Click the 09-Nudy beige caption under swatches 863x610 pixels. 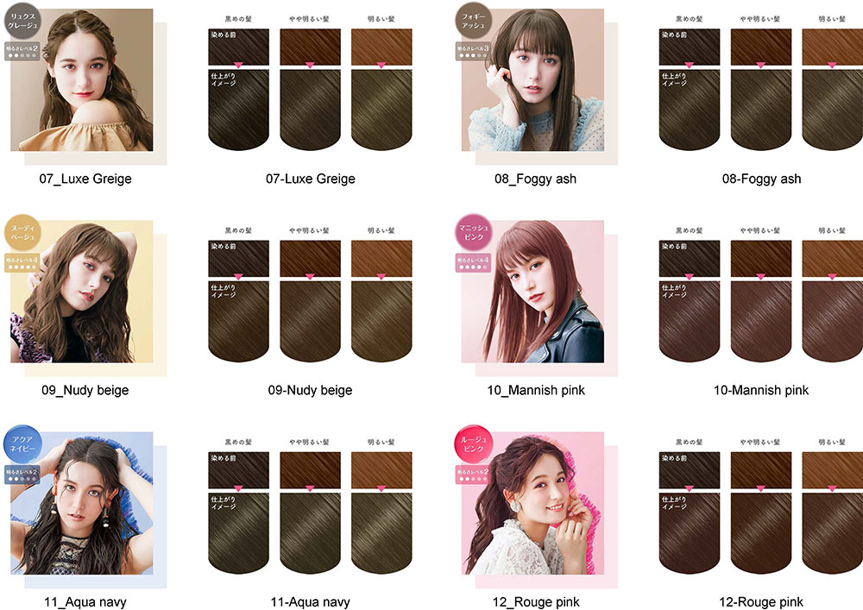coord(311,391)
